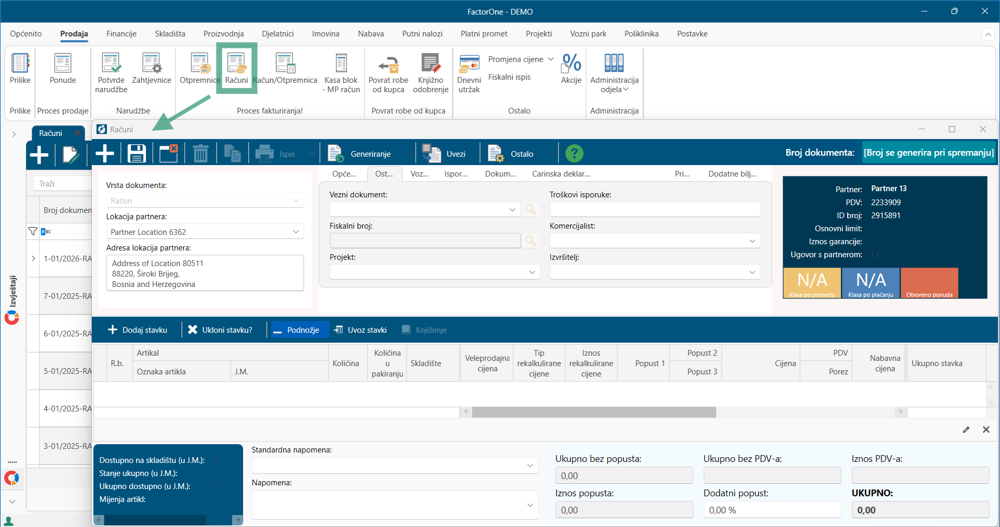Click the Troškovi isporuke input field
The height and width of the screenshot is (527, 1000).
click(x=655, y=209)
